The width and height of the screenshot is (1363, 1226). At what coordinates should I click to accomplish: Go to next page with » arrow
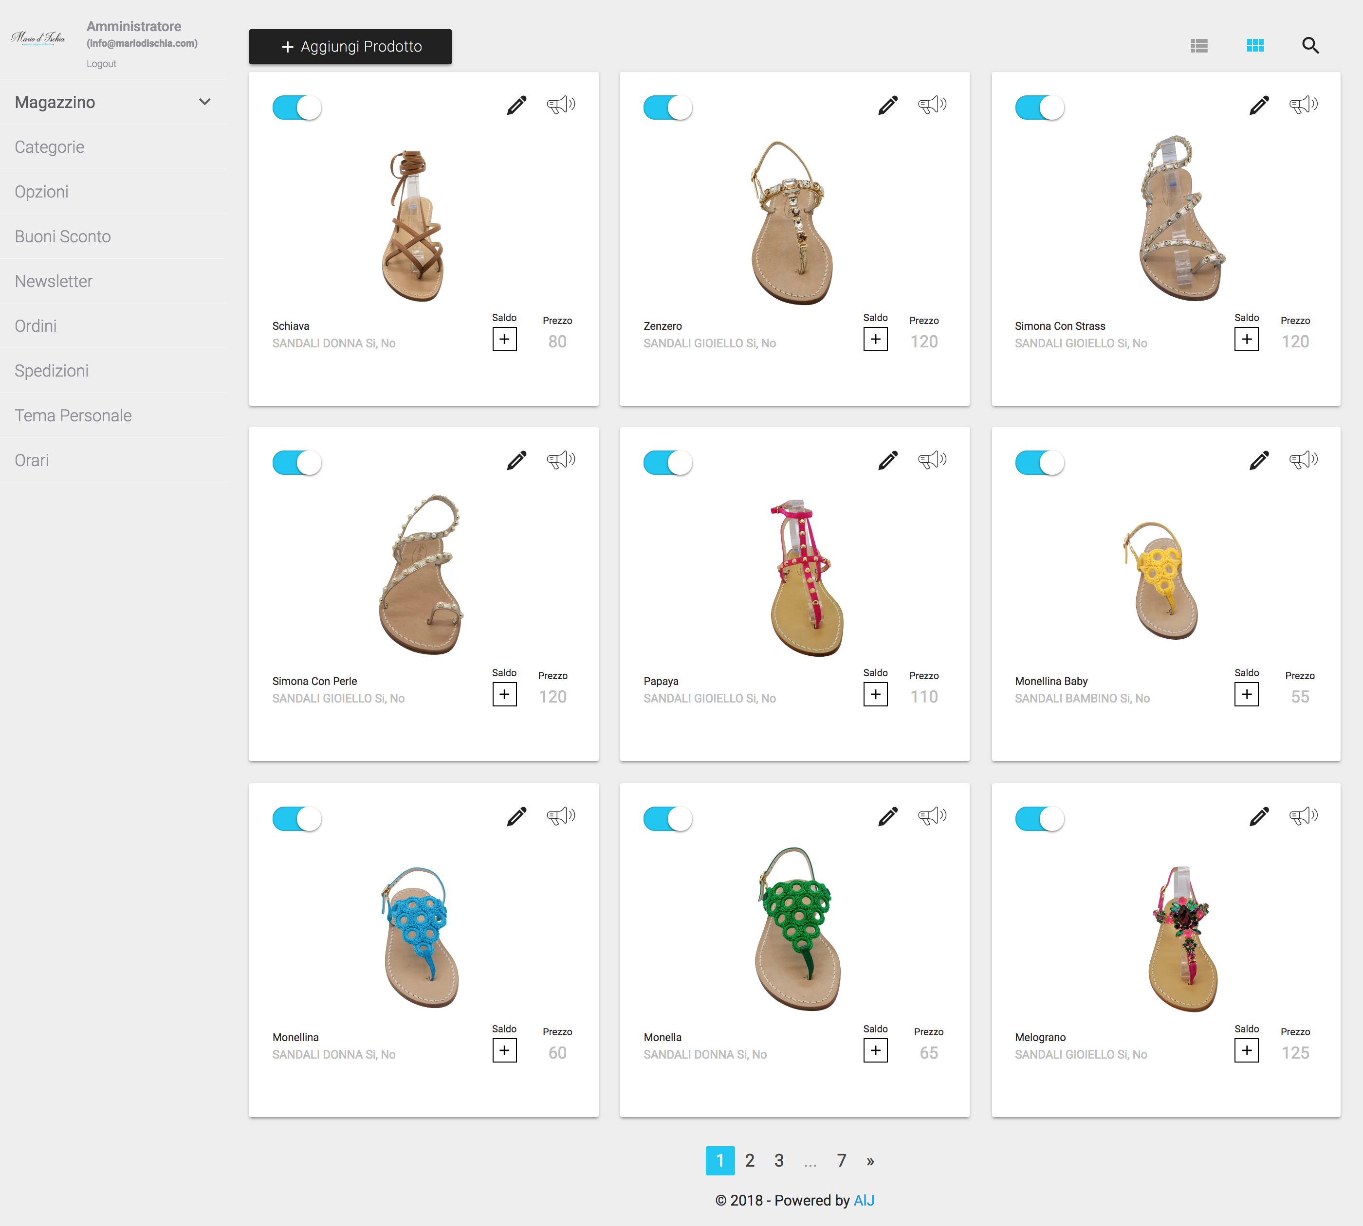(x=870, y=1161)
